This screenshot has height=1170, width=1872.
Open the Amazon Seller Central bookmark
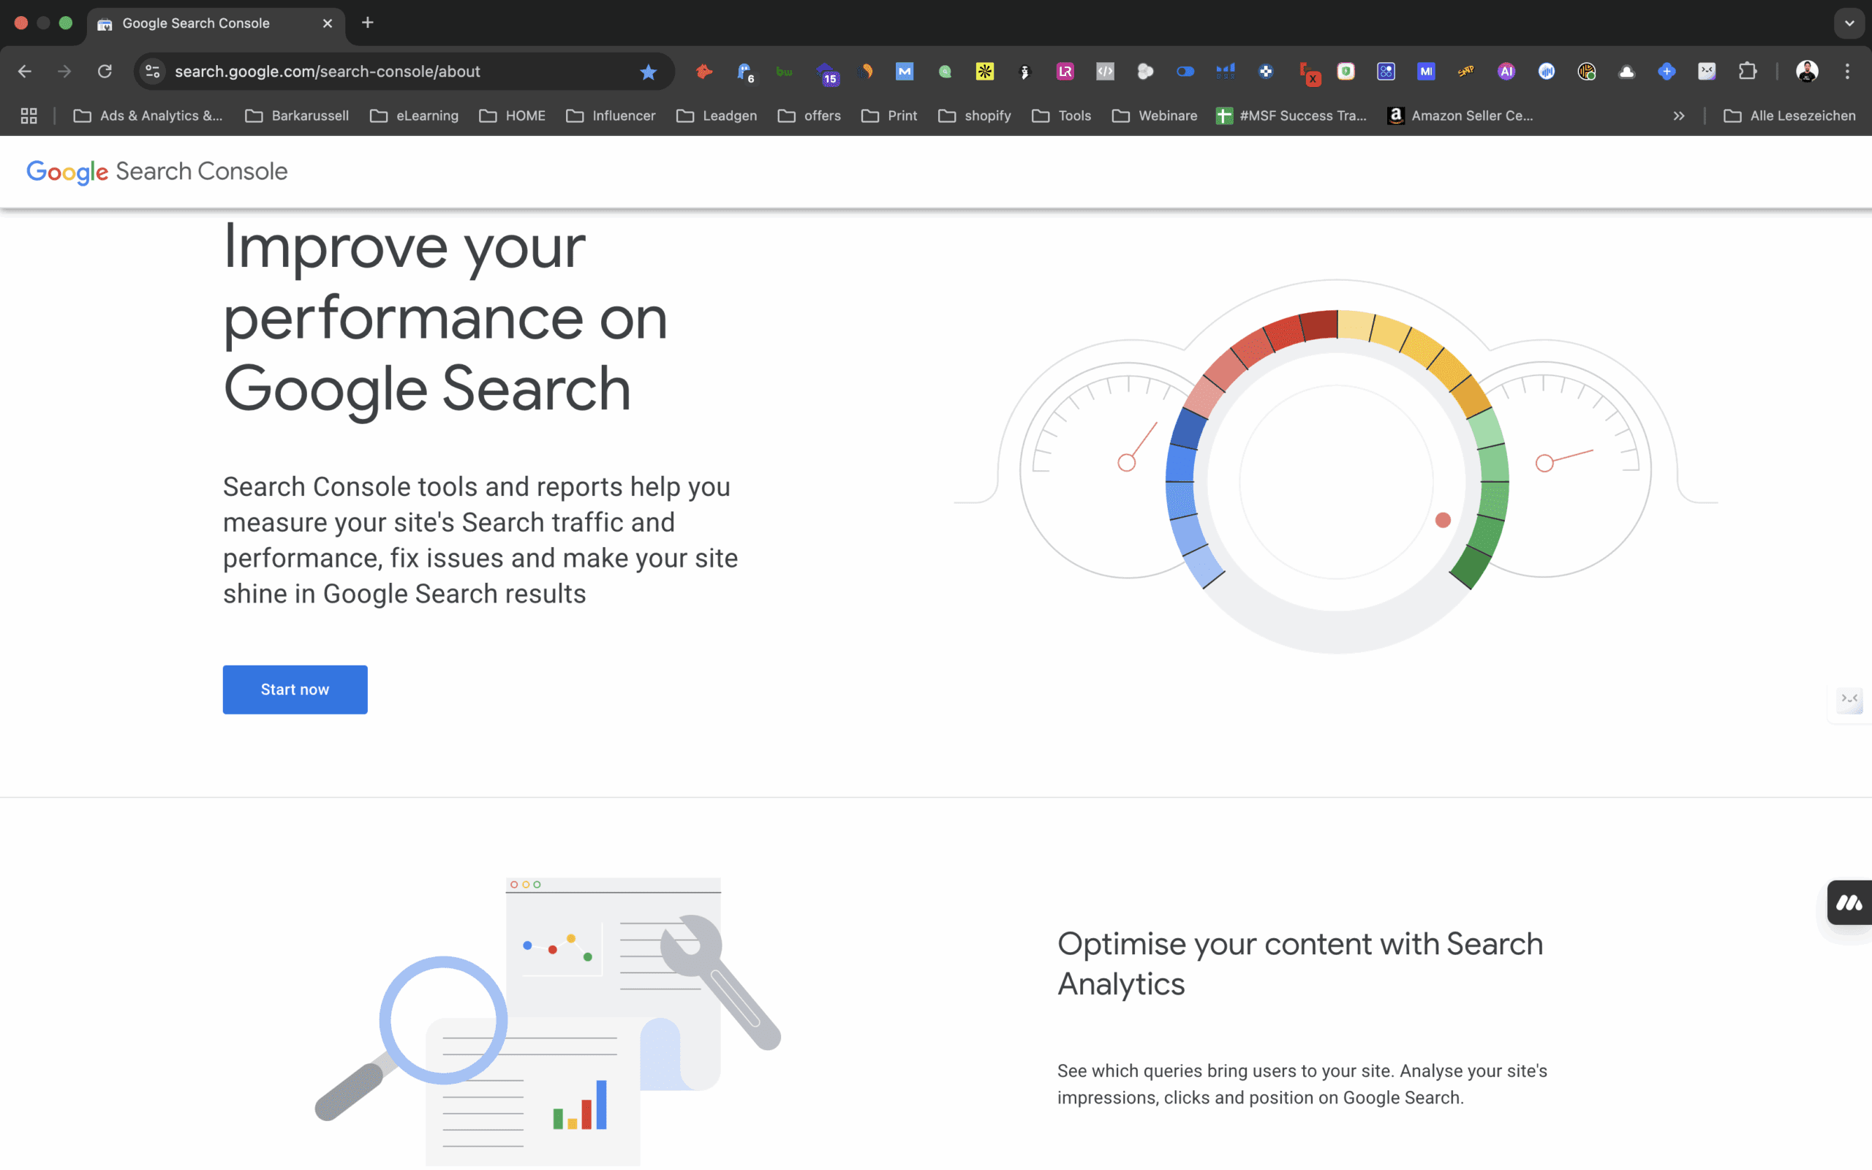[1460, 116]
